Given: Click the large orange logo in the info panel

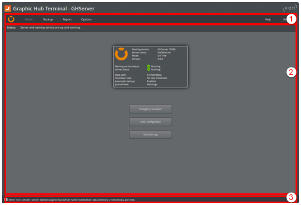Looking at the screenshot, I should pyautogui.click(x=121, y=54).
